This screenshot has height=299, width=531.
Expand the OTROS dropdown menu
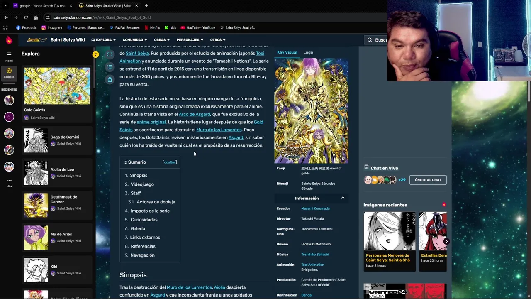tap(218, 40)
